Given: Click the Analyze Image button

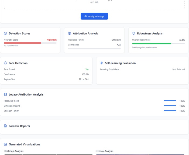Looking at the screenshot, I should pos(94,16).
